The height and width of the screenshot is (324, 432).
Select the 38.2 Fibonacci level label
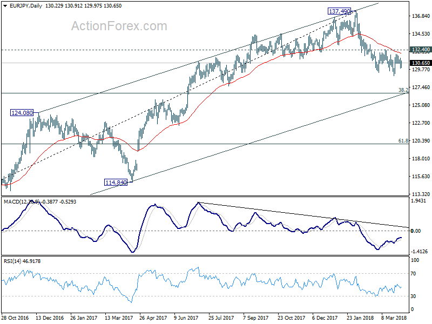pos(403,90)
